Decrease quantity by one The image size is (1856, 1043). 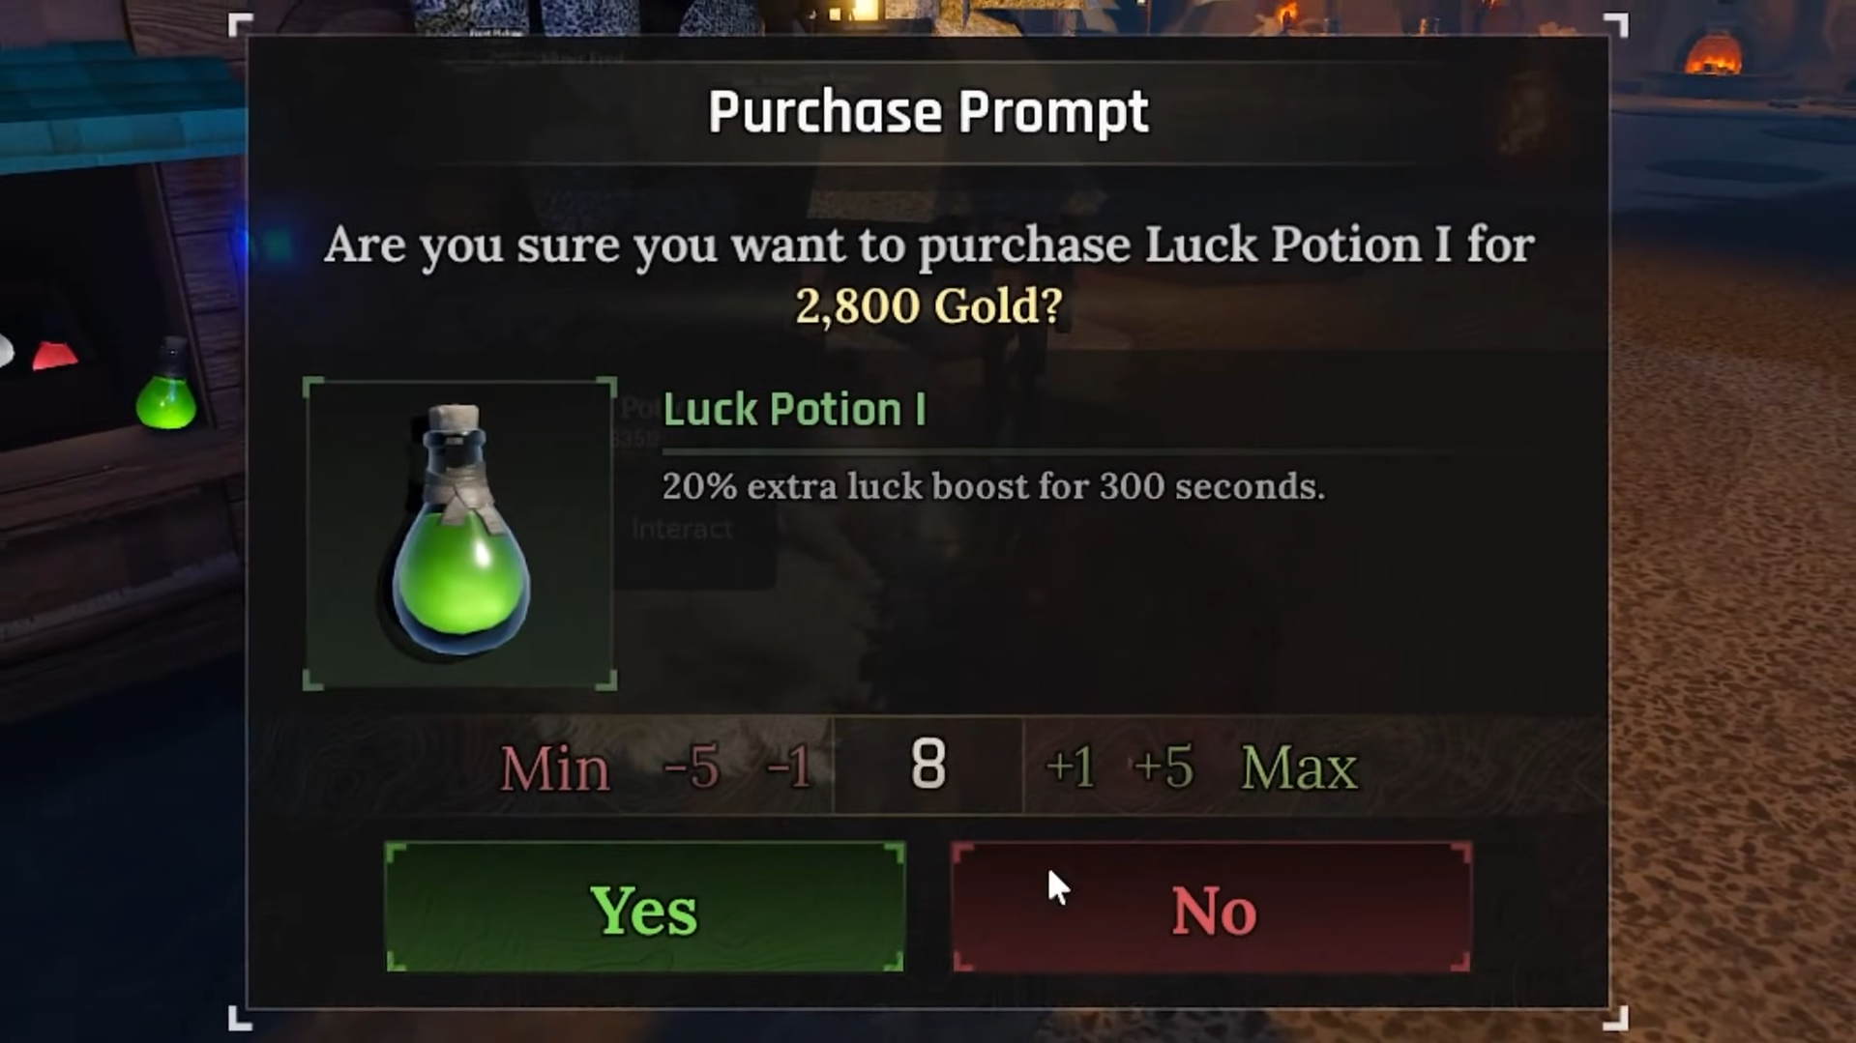point(788,768)
